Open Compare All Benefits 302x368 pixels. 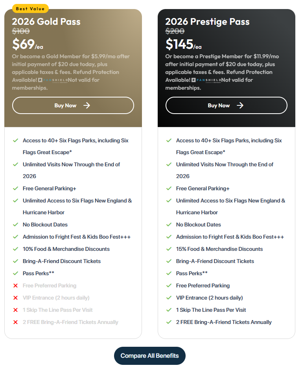(x=149, y=356)
